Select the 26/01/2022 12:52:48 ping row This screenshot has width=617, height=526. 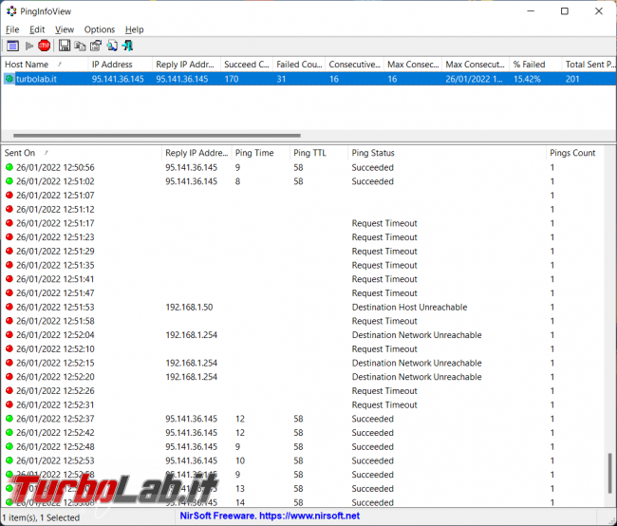[303, 446]
